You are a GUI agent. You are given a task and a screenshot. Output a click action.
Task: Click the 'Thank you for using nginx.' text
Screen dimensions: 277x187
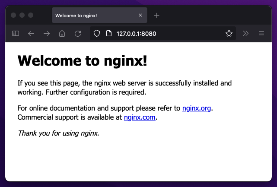58,133
